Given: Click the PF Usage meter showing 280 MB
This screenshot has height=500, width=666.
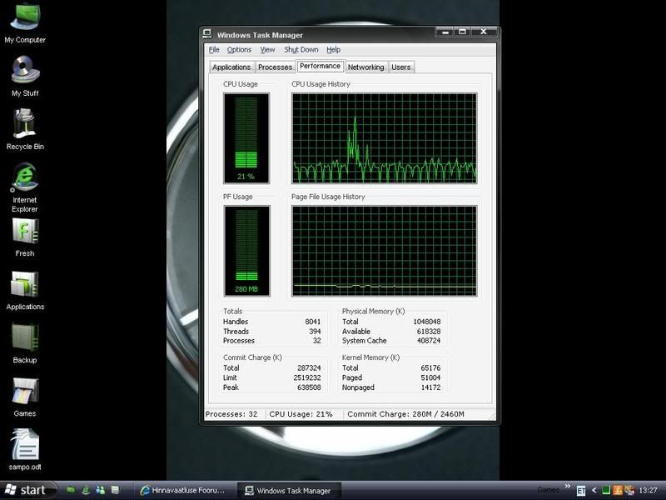Looking at the screenshot, I should coord(246,251).
